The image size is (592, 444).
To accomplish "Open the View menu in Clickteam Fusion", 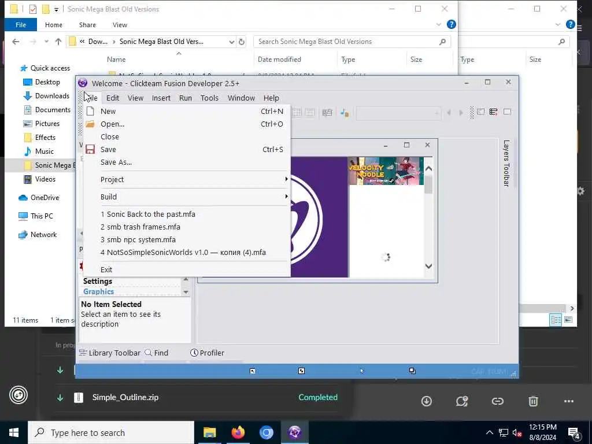I will click(x=135, y=98).
